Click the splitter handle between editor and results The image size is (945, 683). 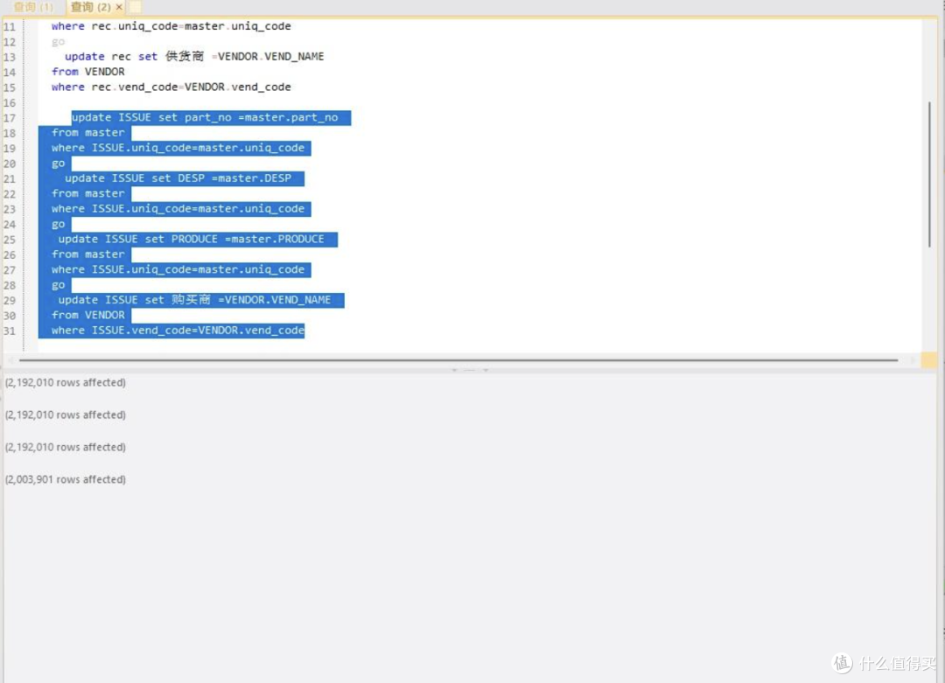tap(470, 370)
